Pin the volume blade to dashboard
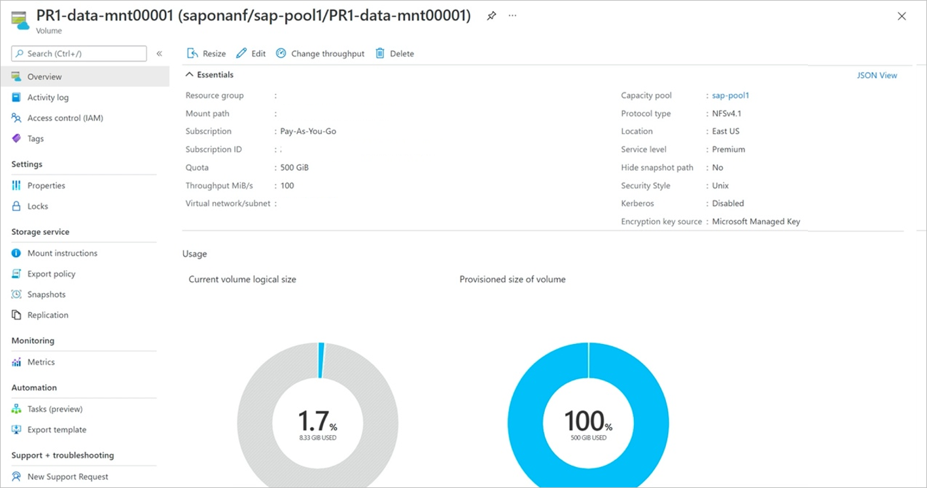 491,16
